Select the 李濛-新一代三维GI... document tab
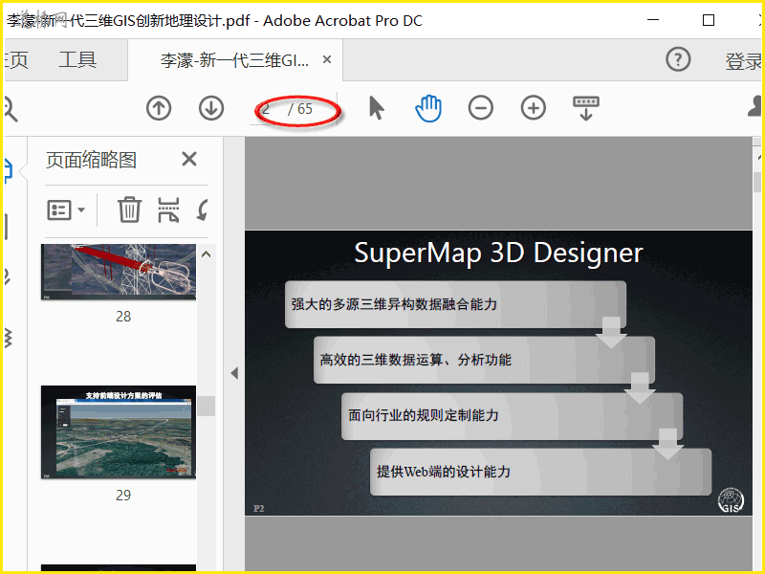 [x=234, y=60]
